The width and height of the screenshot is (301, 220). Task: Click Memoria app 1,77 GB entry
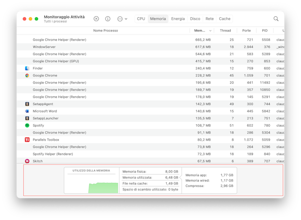click(209, 175)
